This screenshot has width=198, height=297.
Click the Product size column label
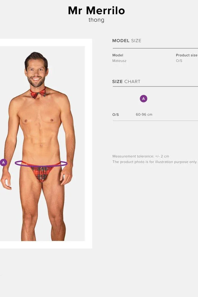(x=187, y=55)
